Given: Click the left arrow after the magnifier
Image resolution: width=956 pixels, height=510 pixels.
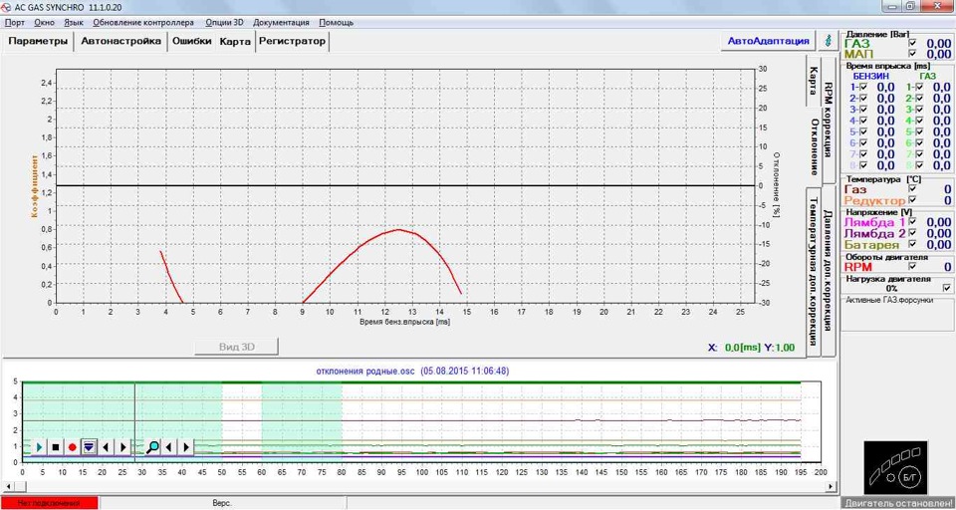Looking at the screenshot, I should pos(169,447).
